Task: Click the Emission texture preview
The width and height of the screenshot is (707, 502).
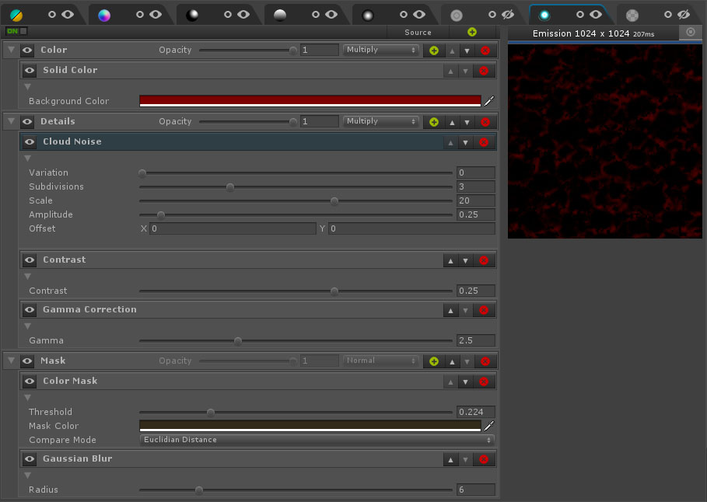Action: (x=604, y=141)
